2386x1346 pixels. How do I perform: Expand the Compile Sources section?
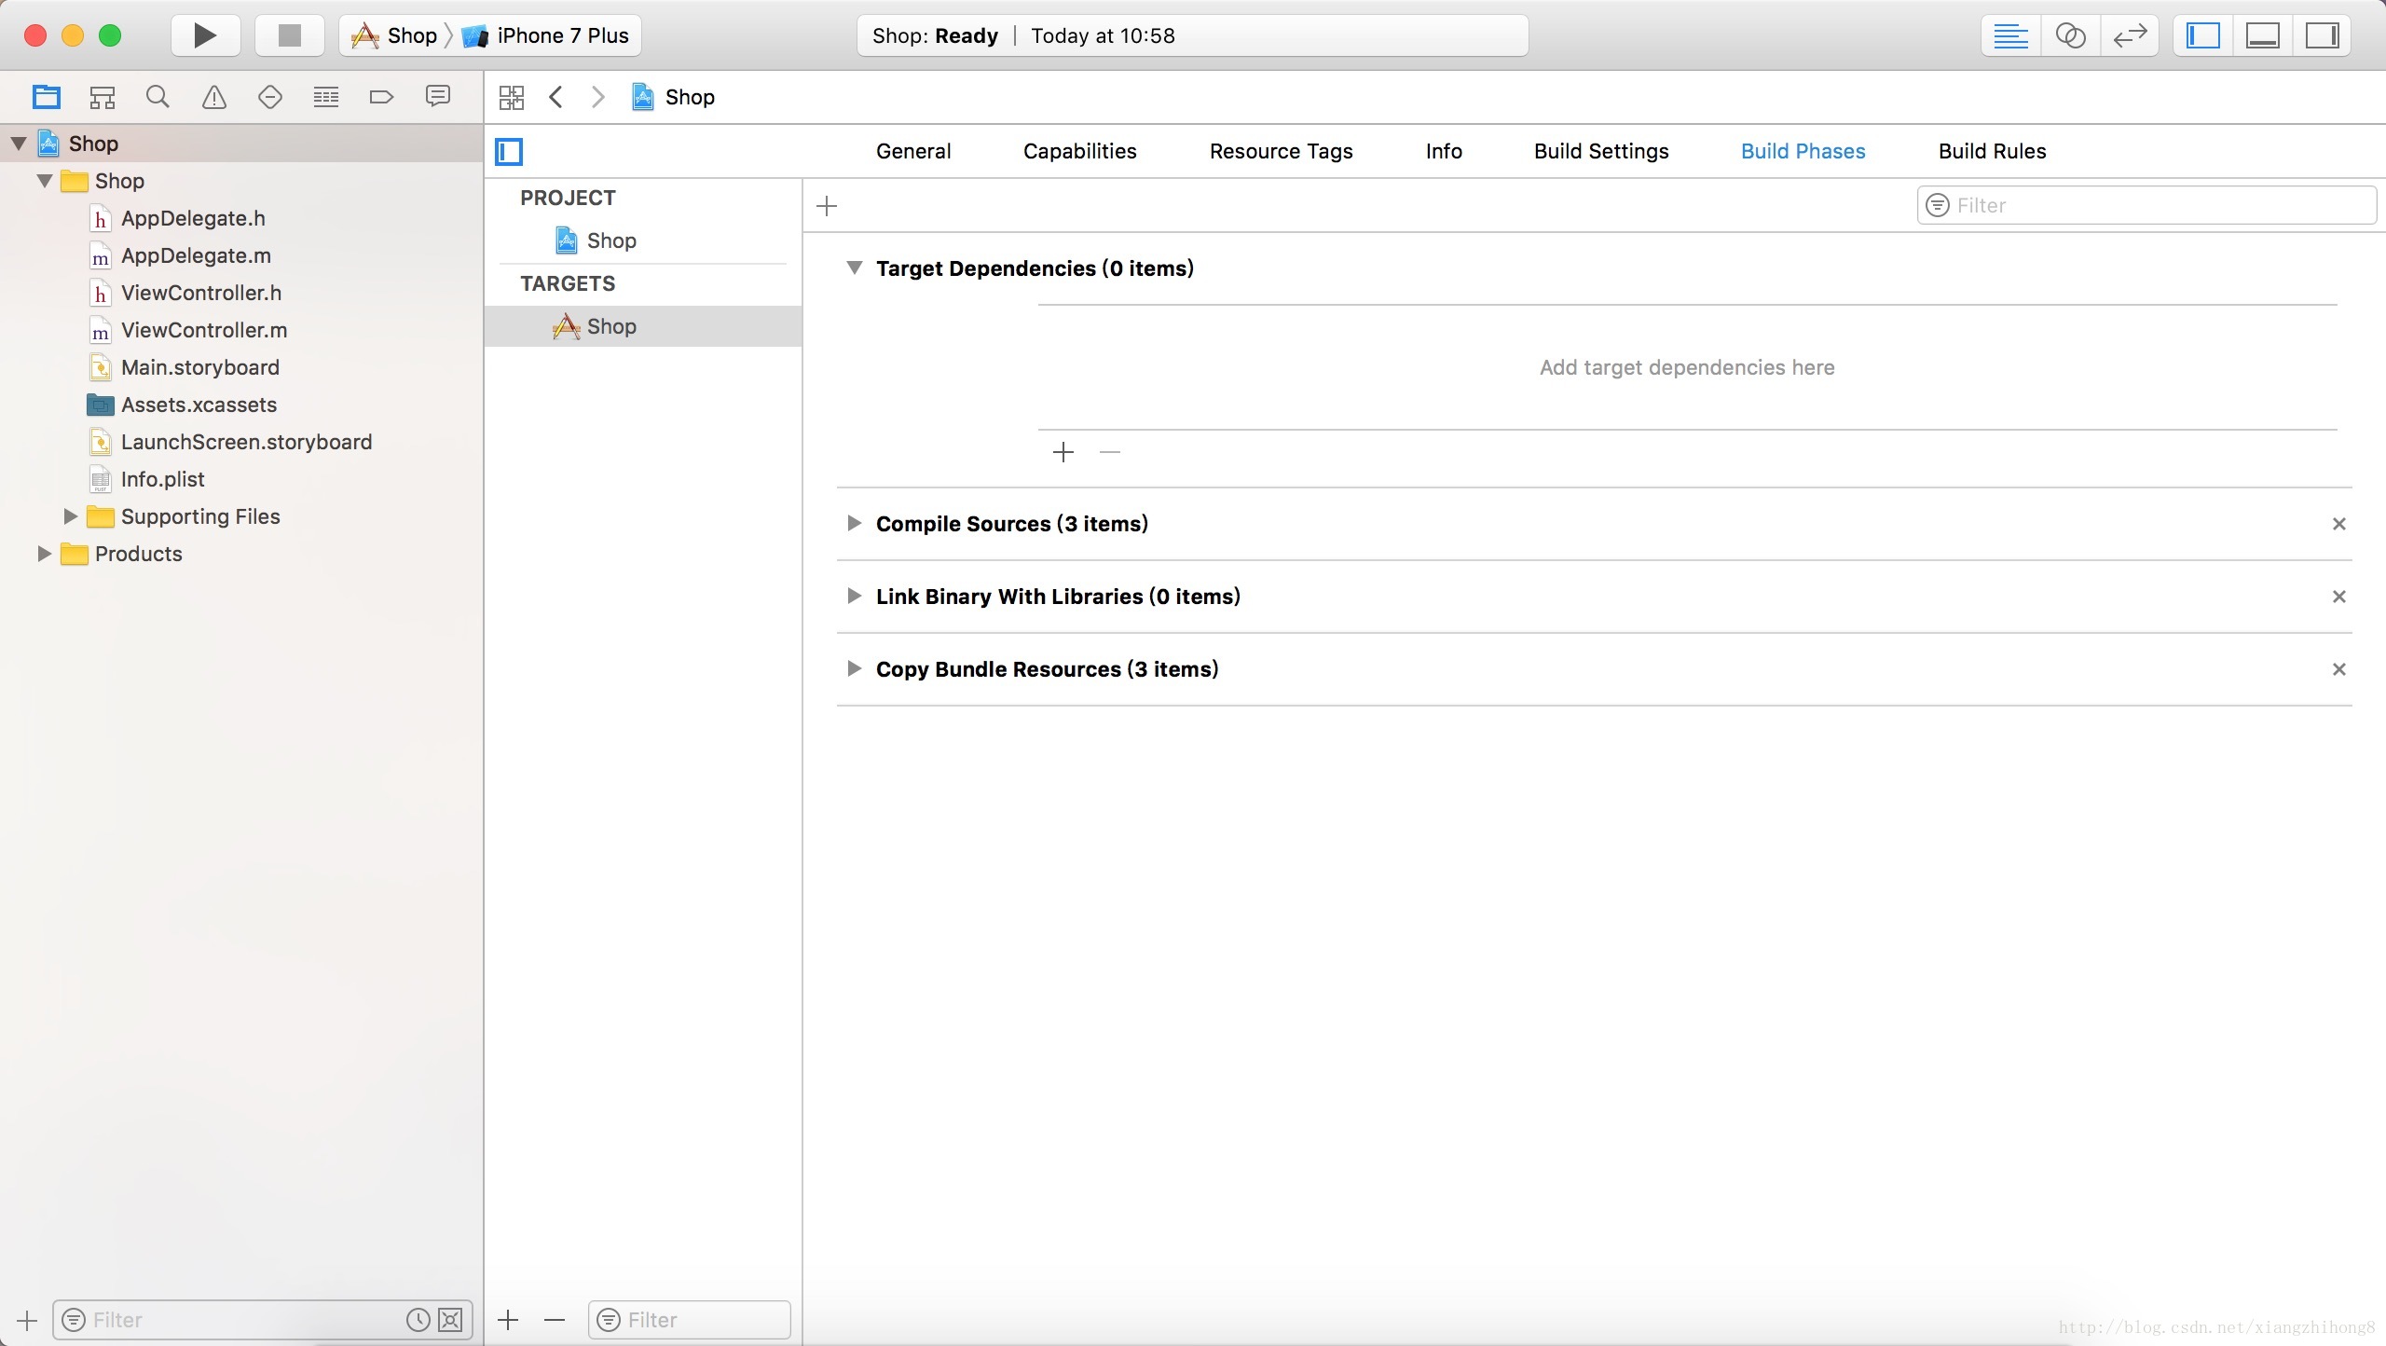point(854,524)
